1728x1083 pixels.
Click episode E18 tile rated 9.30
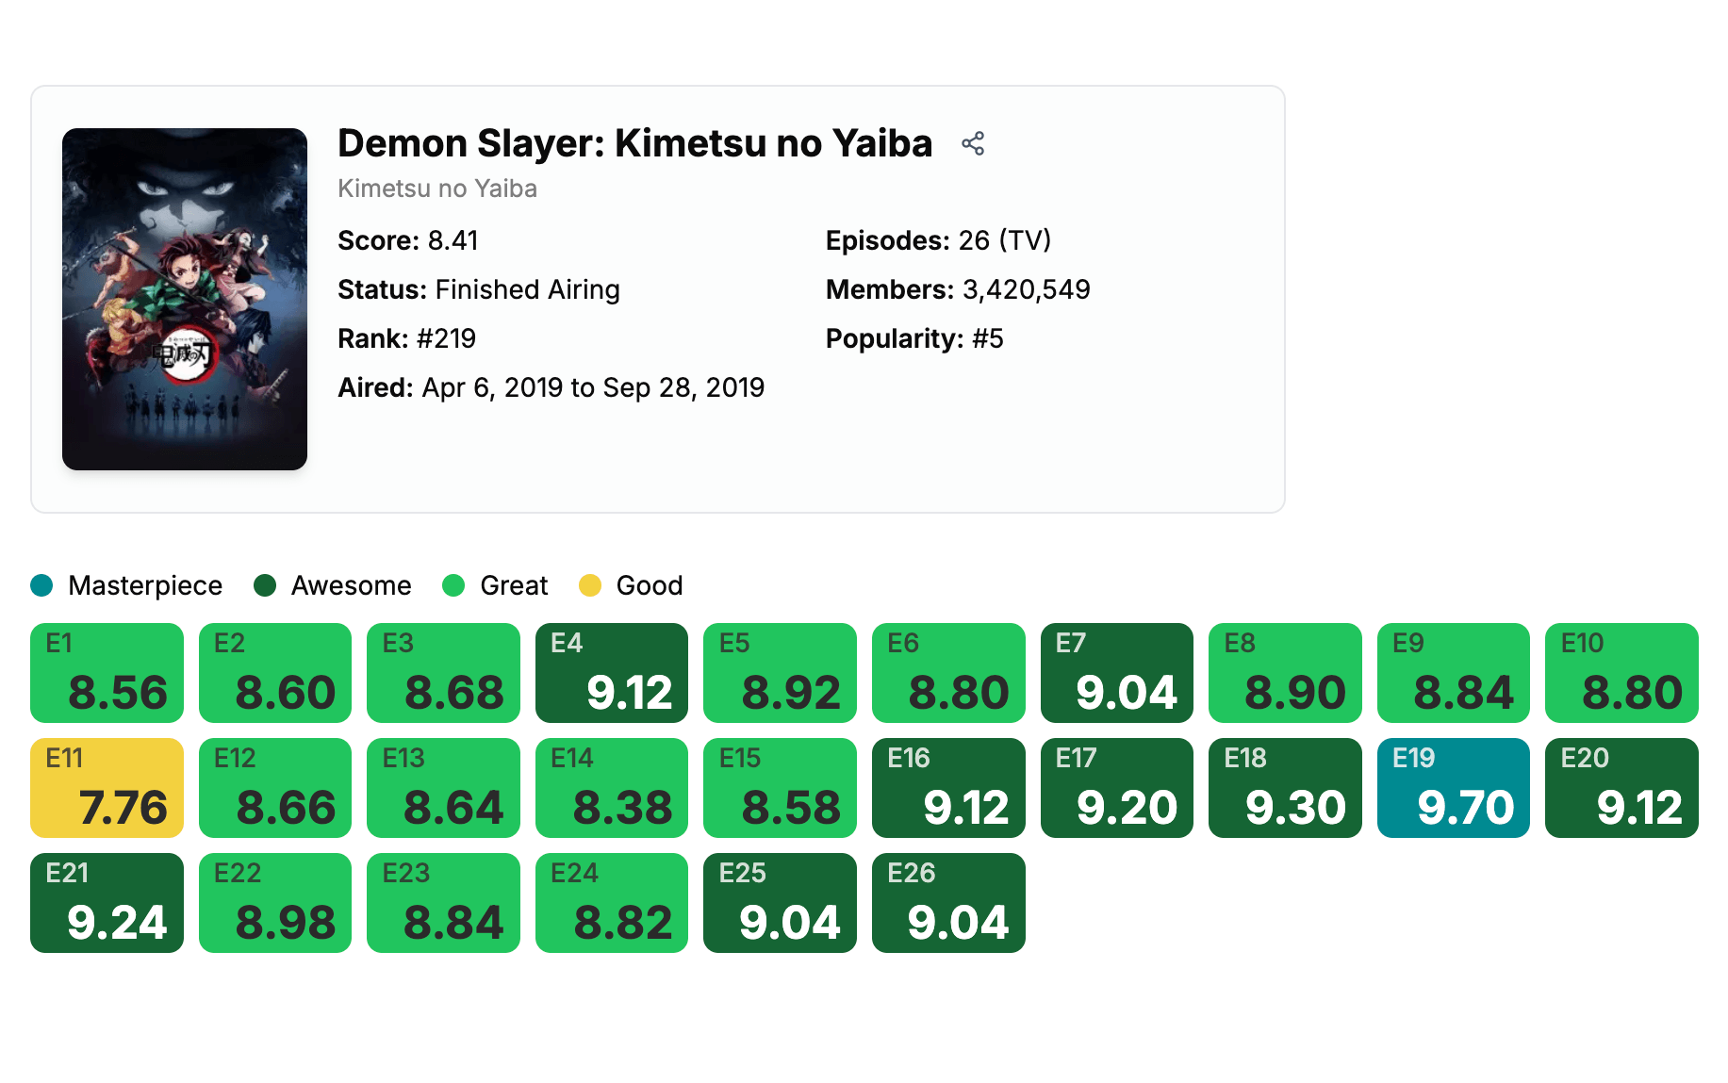1285,788
